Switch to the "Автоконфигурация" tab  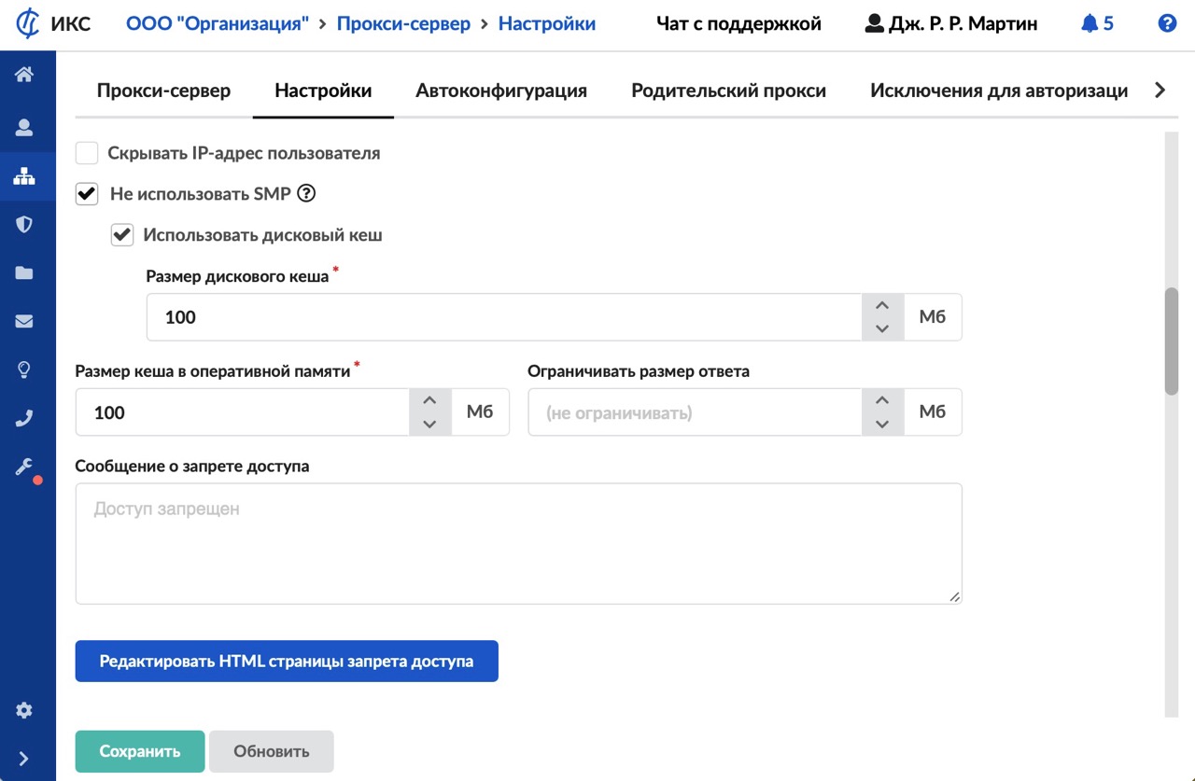tap(501, 91)
